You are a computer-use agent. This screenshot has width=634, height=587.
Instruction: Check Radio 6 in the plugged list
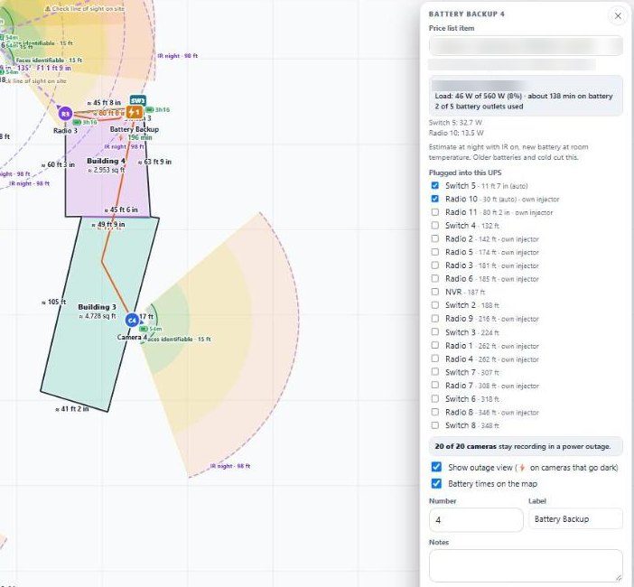coord(434,278)
